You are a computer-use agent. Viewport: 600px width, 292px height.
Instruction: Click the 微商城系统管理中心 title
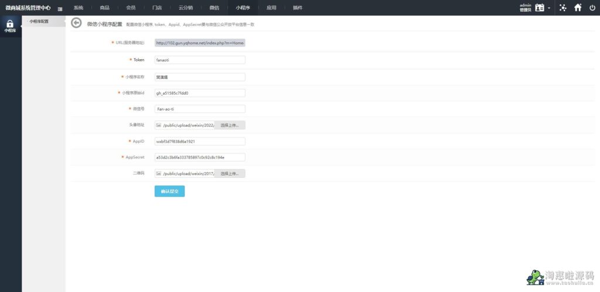[x=28, y=8]
